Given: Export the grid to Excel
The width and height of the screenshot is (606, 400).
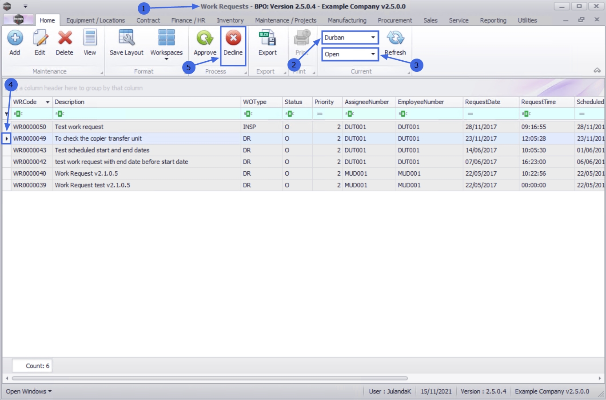Looking at the screenshot, I should coord(267,43).
